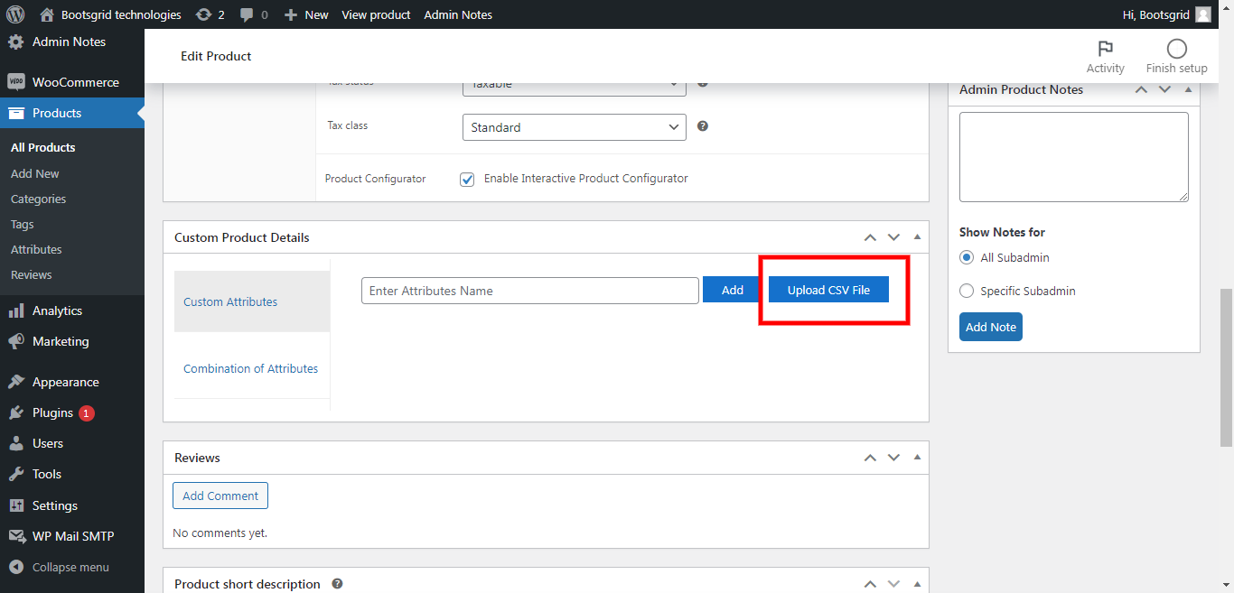Click the WordPress logo icon
The image size is (1234, 593).
[14, 14]
